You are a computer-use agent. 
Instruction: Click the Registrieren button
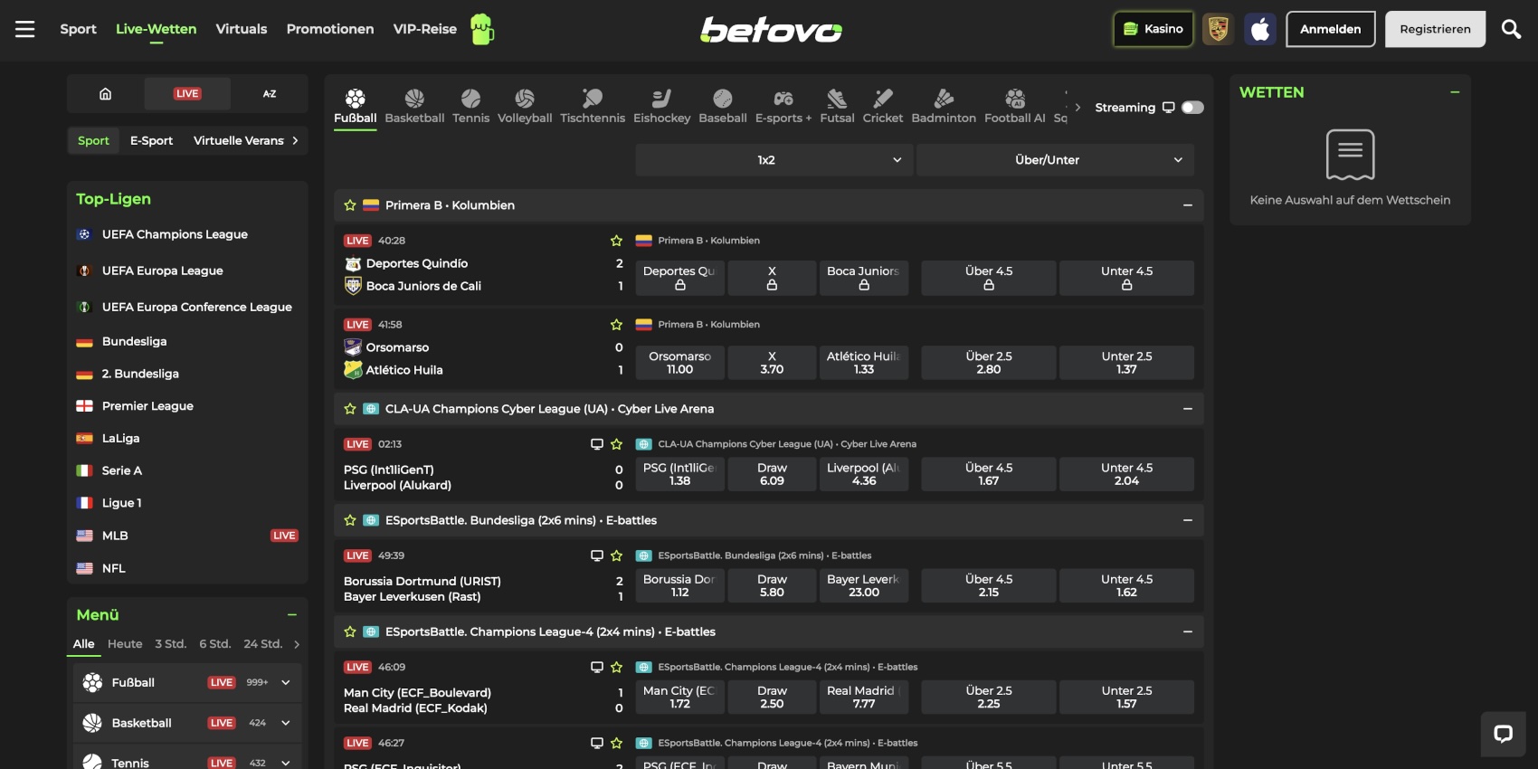(x=1435, y=29)
